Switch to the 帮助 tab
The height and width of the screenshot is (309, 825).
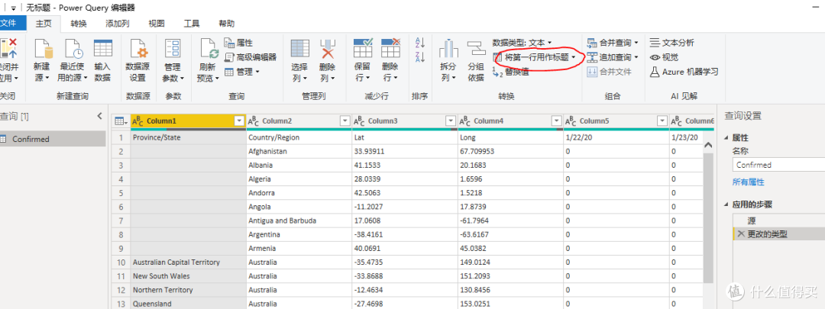pyautogui.click(x=227, y=23)
